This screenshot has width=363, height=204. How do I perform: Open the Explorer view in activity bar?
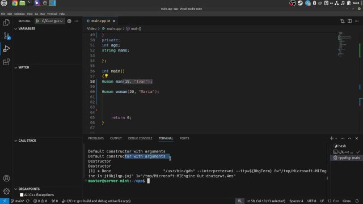[x=6, y=23]
